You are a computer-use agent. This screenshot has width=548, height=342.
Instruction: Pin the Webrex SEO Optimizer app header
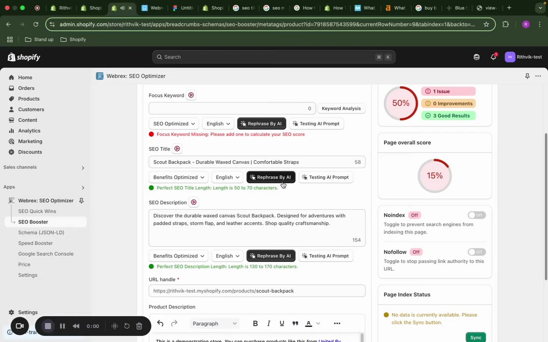tap(527, 76)
